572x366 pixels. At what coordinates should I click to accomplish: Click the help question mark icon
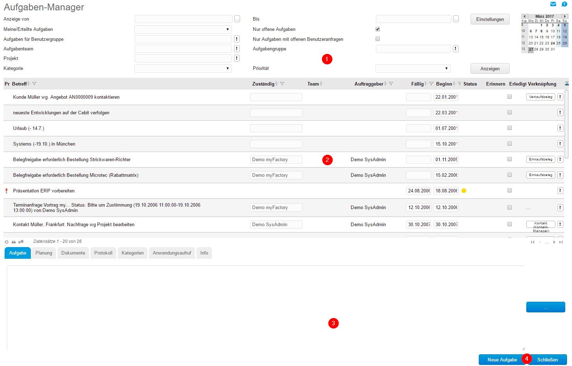(x=564, y=4)
